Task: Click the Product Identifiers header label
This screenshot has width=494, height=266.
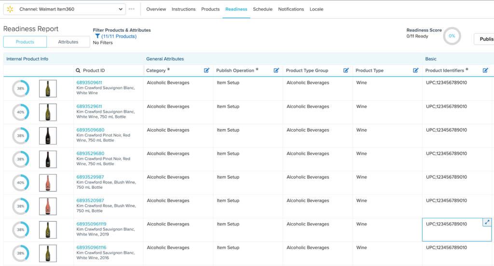Action: pos(444,70)
